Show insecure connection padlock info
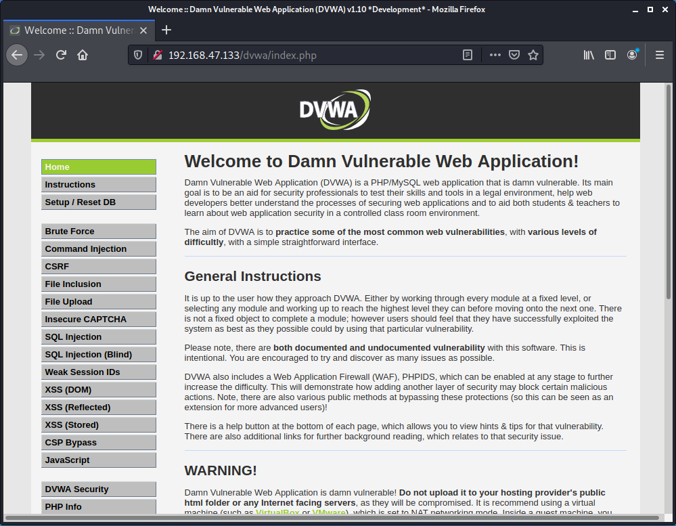Image resolution: width=676 pixels, height=526 pixels. pyautogui.click(x=158, y=56)
